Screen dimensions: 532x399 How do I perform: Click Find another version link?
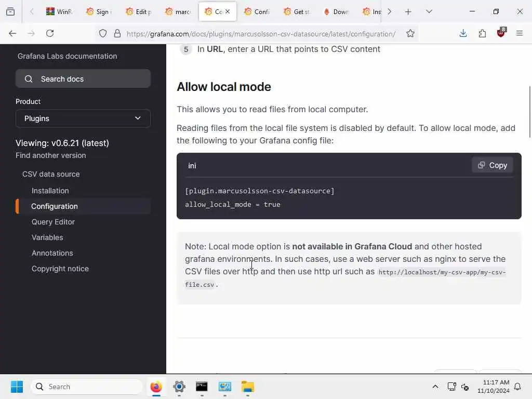50,155
